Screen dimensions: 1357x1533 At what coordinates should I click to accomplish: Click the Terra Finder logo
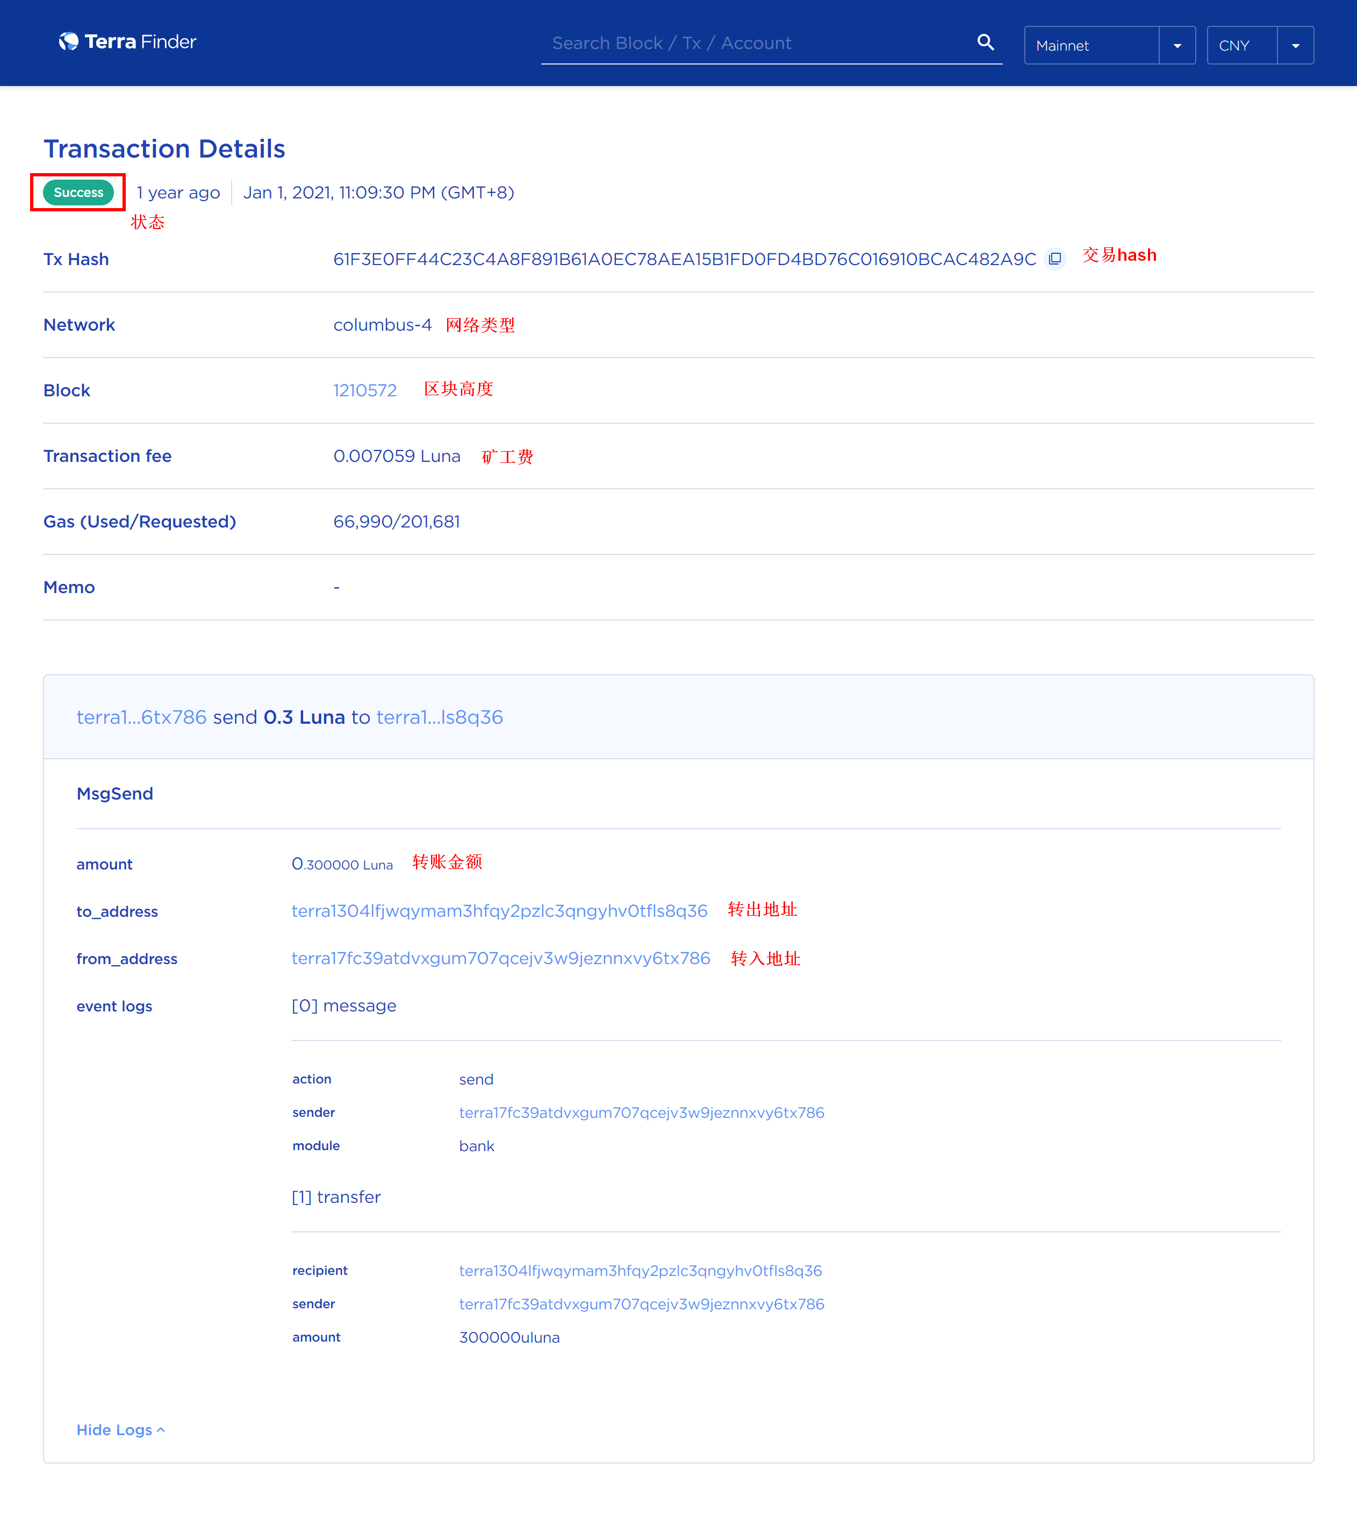point(127,42)
